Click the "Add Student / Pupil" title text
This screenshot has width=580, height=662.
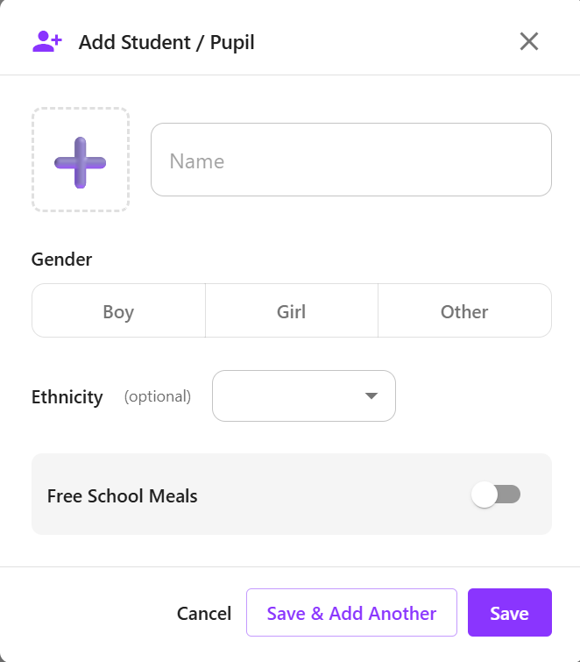[x=166, y=42]
